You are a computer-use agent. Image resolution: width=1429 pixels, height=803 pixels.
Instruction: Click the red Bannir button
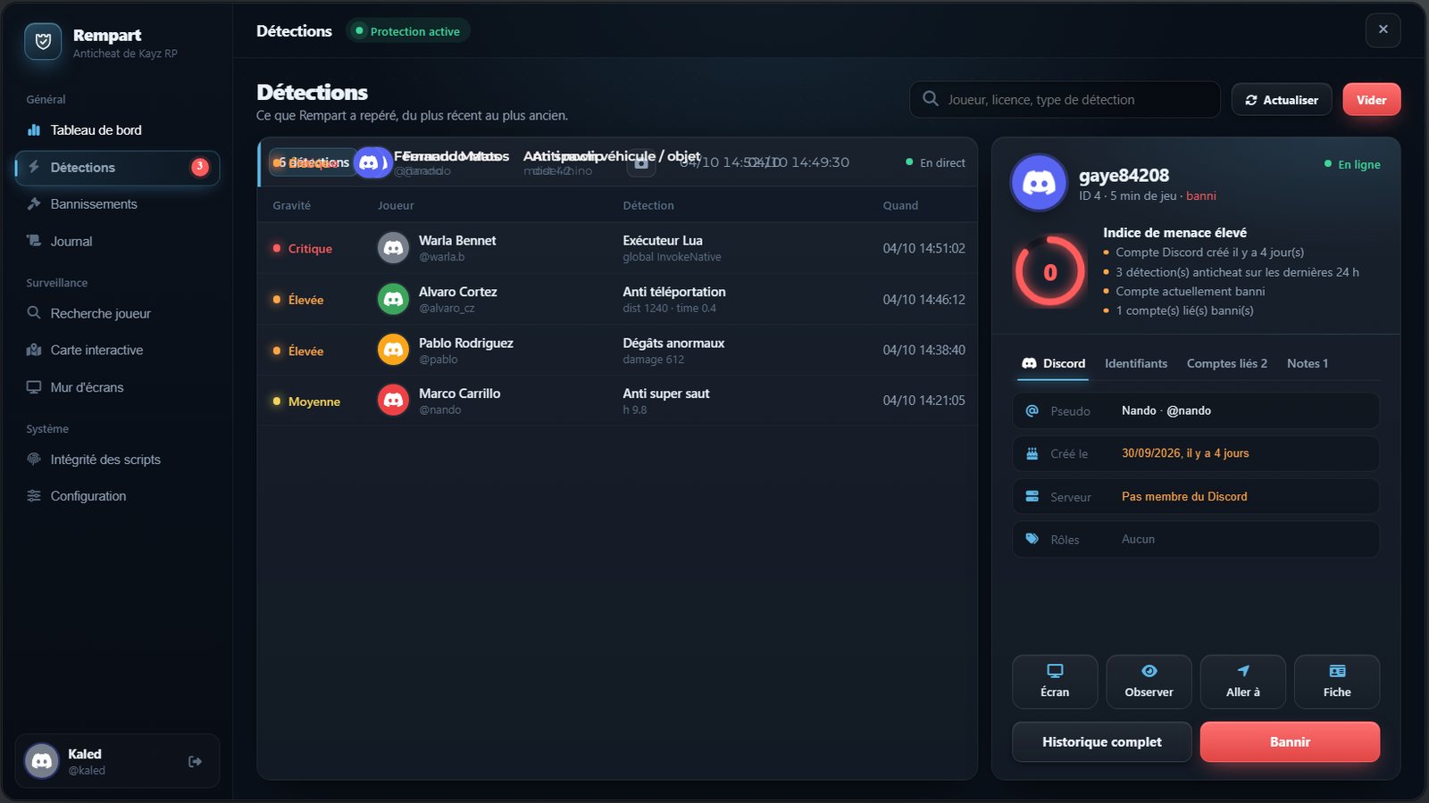[x=1290, y=742]
